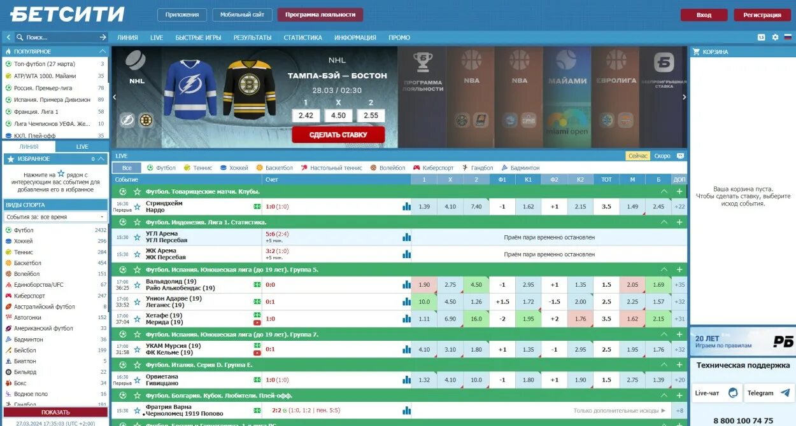This screenshot has width=796, height=426.
Task: Collapse the Популярное section
Action: click(x=103, y=52)
